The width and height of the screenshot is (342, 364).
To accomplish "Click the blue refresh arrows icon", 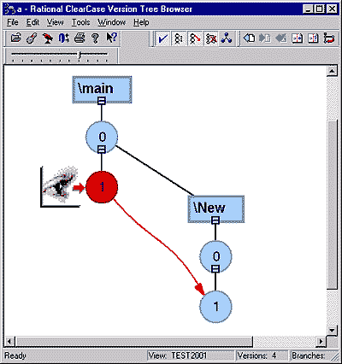I will click(63, 38).
